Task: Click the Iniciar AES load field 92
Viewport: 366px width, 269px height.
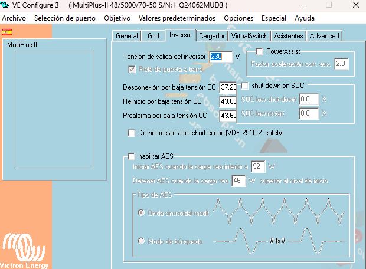Action: tap(258, 166)
